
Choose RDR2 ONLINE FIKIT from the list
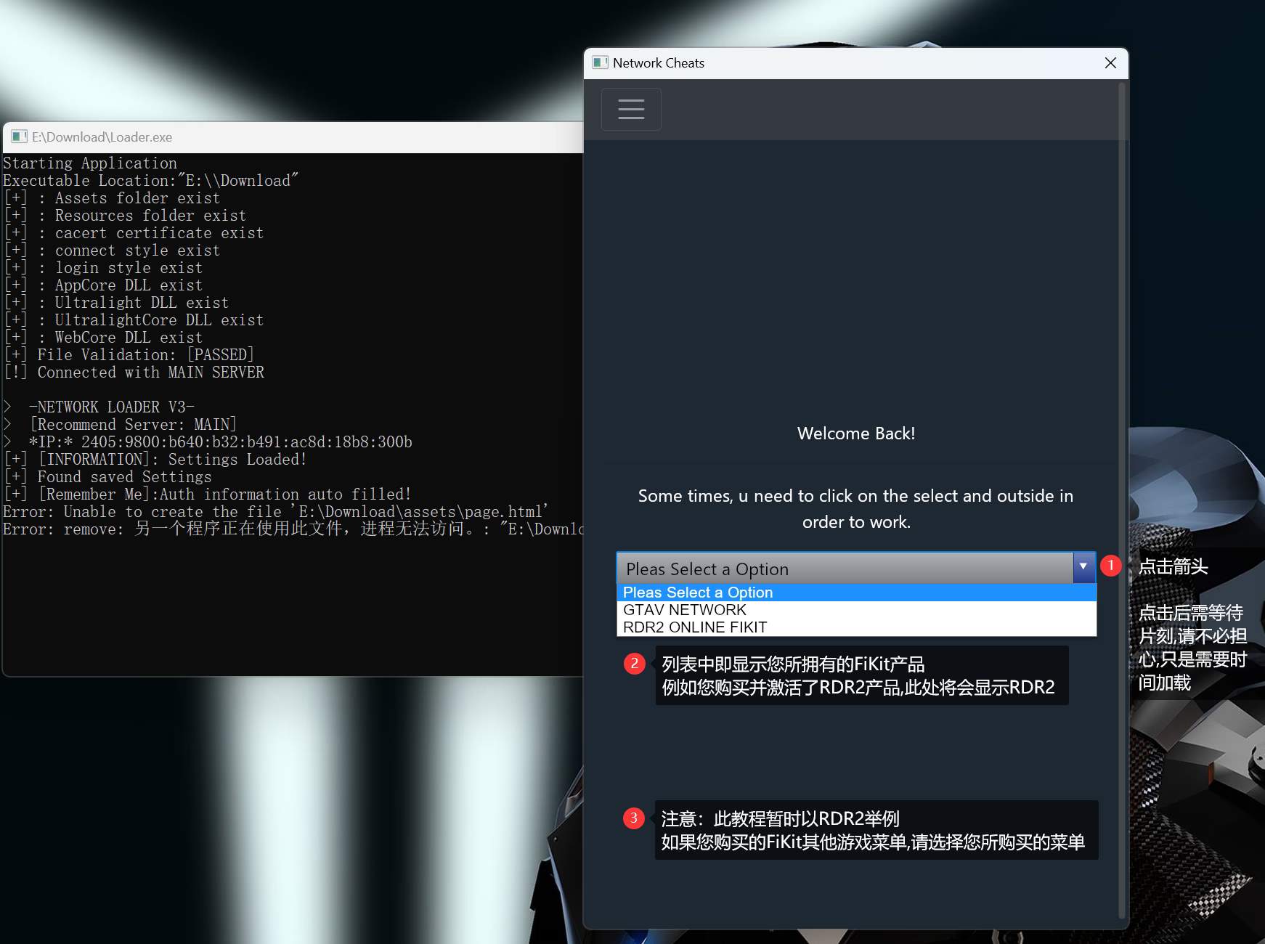coord(694,627)
